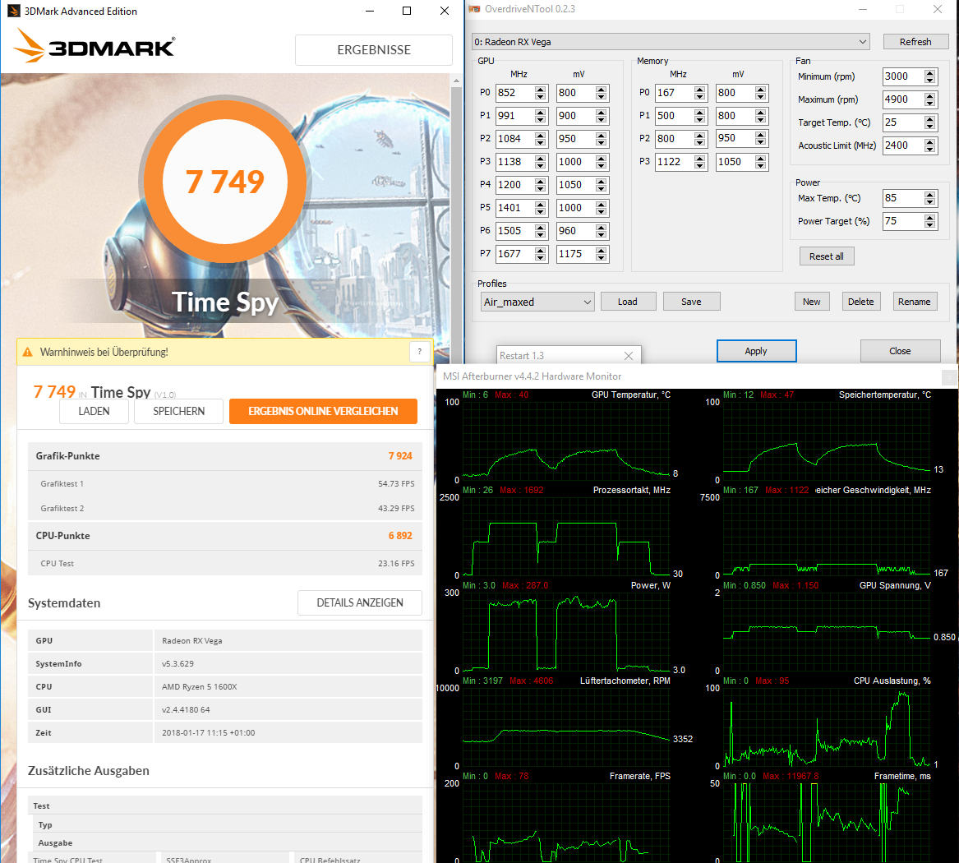Open help question mark on the warning bar

click(420, 352)
